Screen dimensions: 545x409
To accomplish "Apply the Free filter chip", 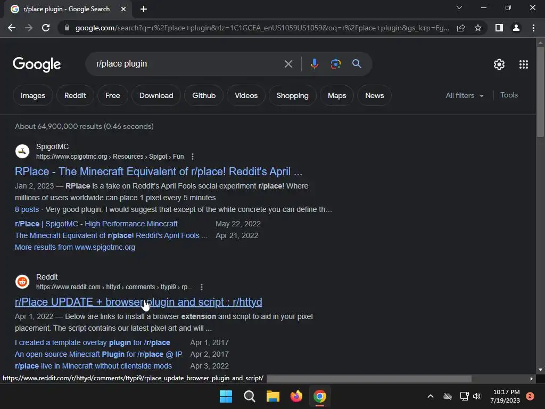I will click(x=113, y=96).
